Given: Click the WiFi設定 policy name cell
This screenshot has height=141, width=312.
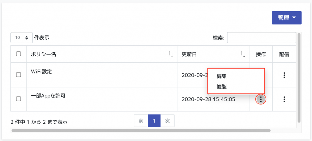Looking at the screenshot, I should coord(102,75).
